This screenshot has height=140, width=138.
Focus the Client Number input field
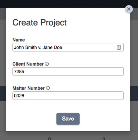coord(68,72)
